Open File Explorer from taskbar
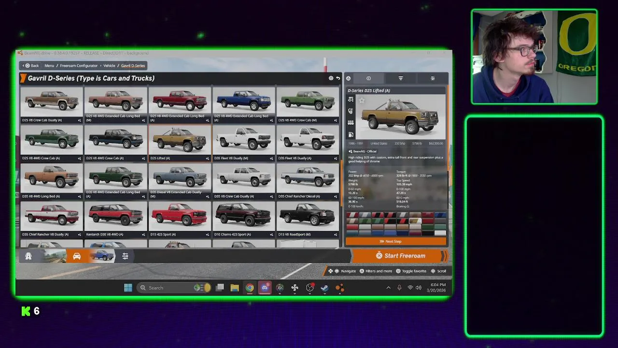 coord(235,288)
